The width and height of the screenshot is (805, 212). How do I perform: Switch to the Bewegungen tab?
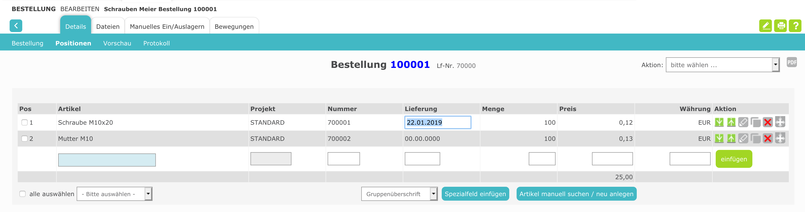click(234, 26)
